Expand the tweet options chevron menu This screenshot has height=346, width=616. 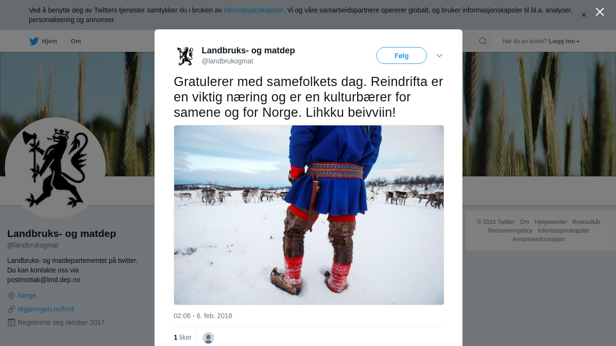(439, 56)
